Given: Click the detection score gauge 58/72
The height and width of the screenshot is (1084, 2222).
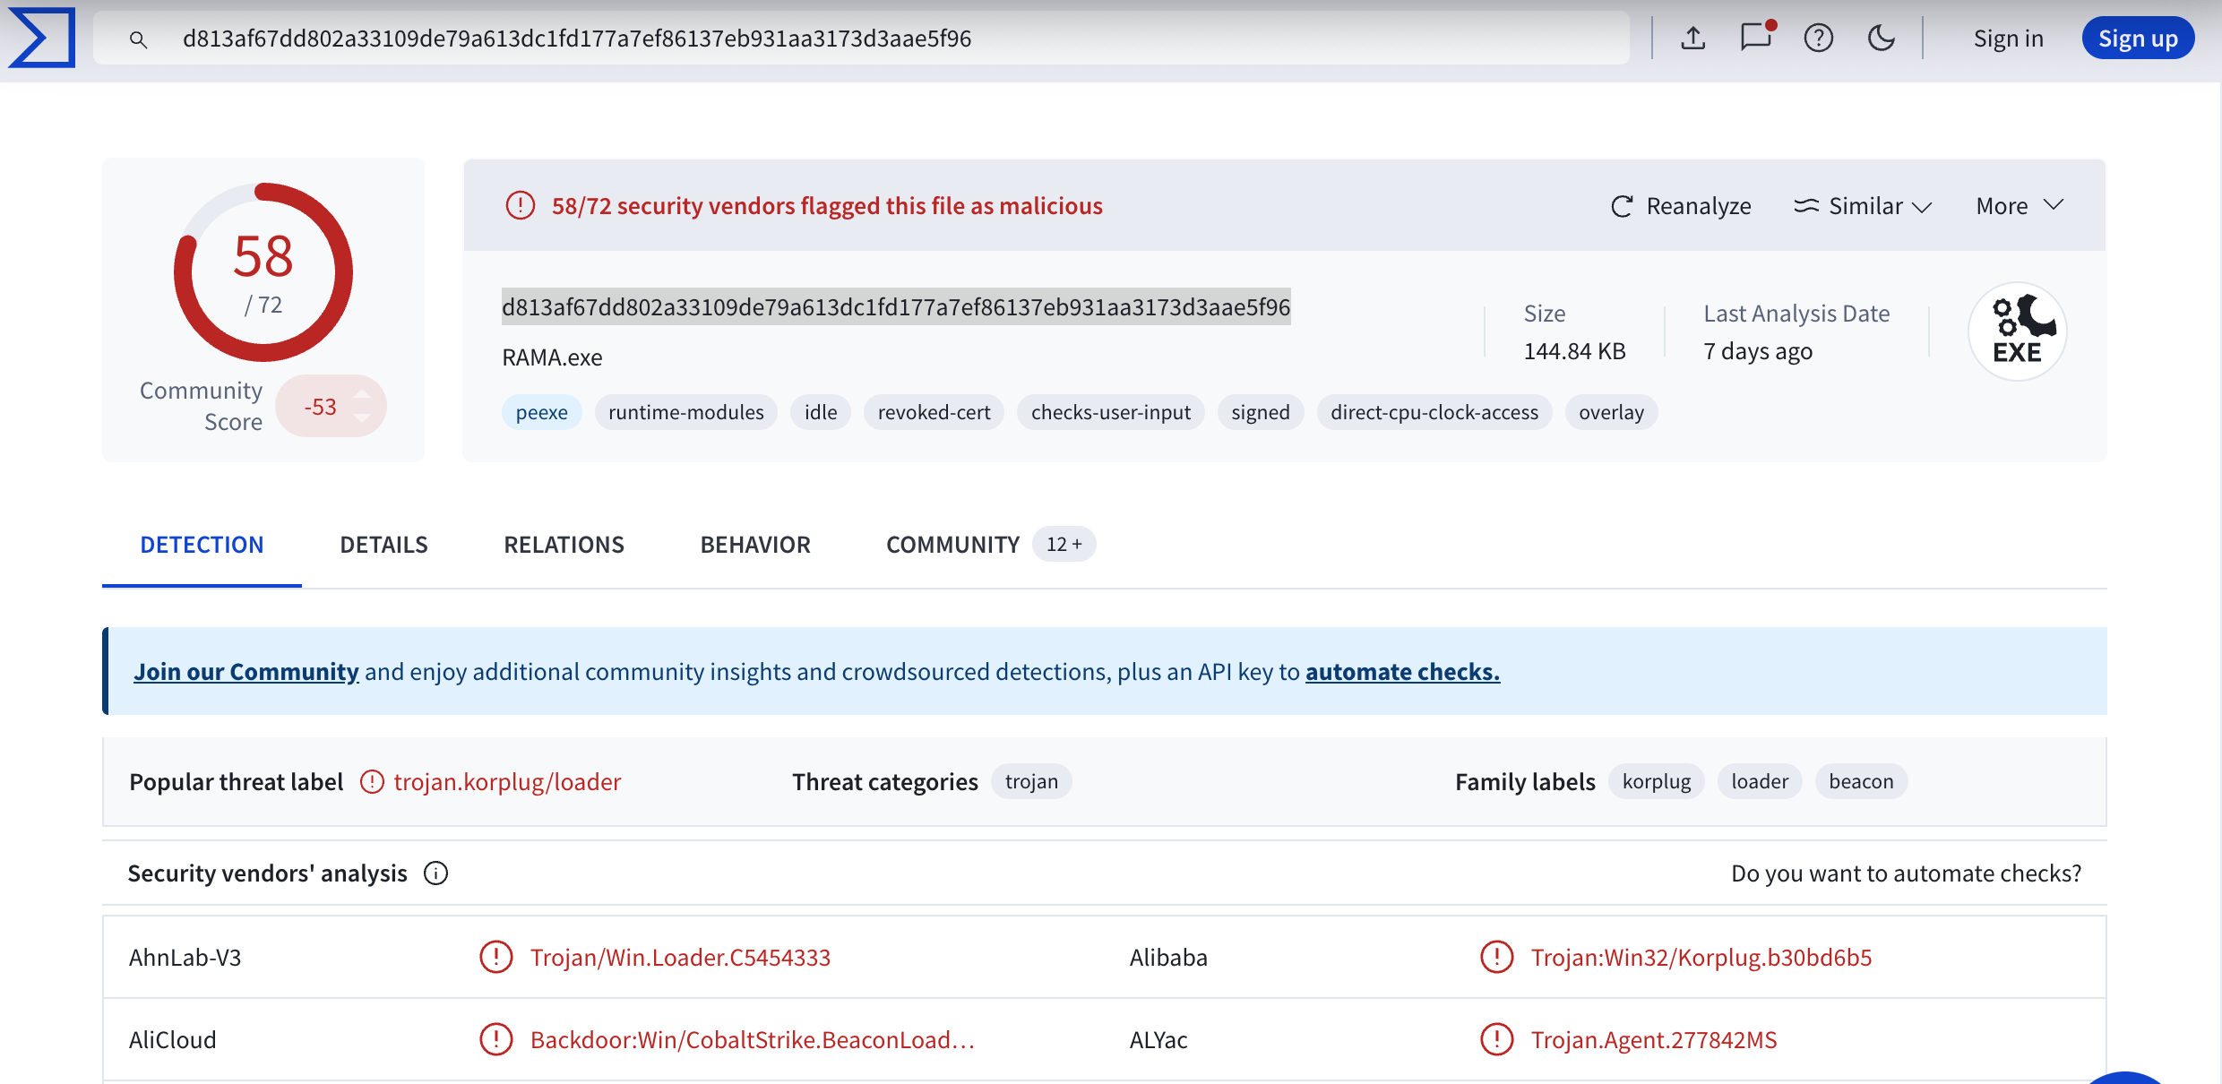Looking at the screenshot, I should click(x=263, y=272).
